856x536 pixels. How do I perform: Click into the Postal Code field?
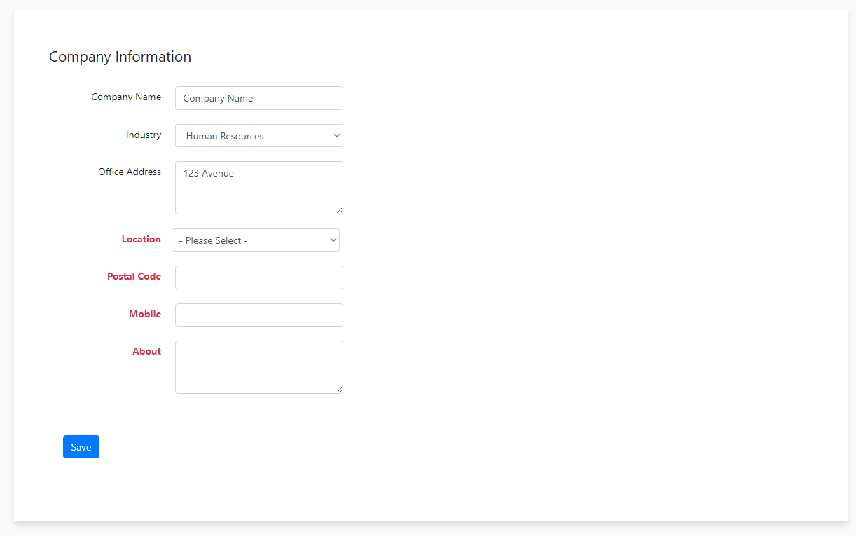tap(258, 277)
